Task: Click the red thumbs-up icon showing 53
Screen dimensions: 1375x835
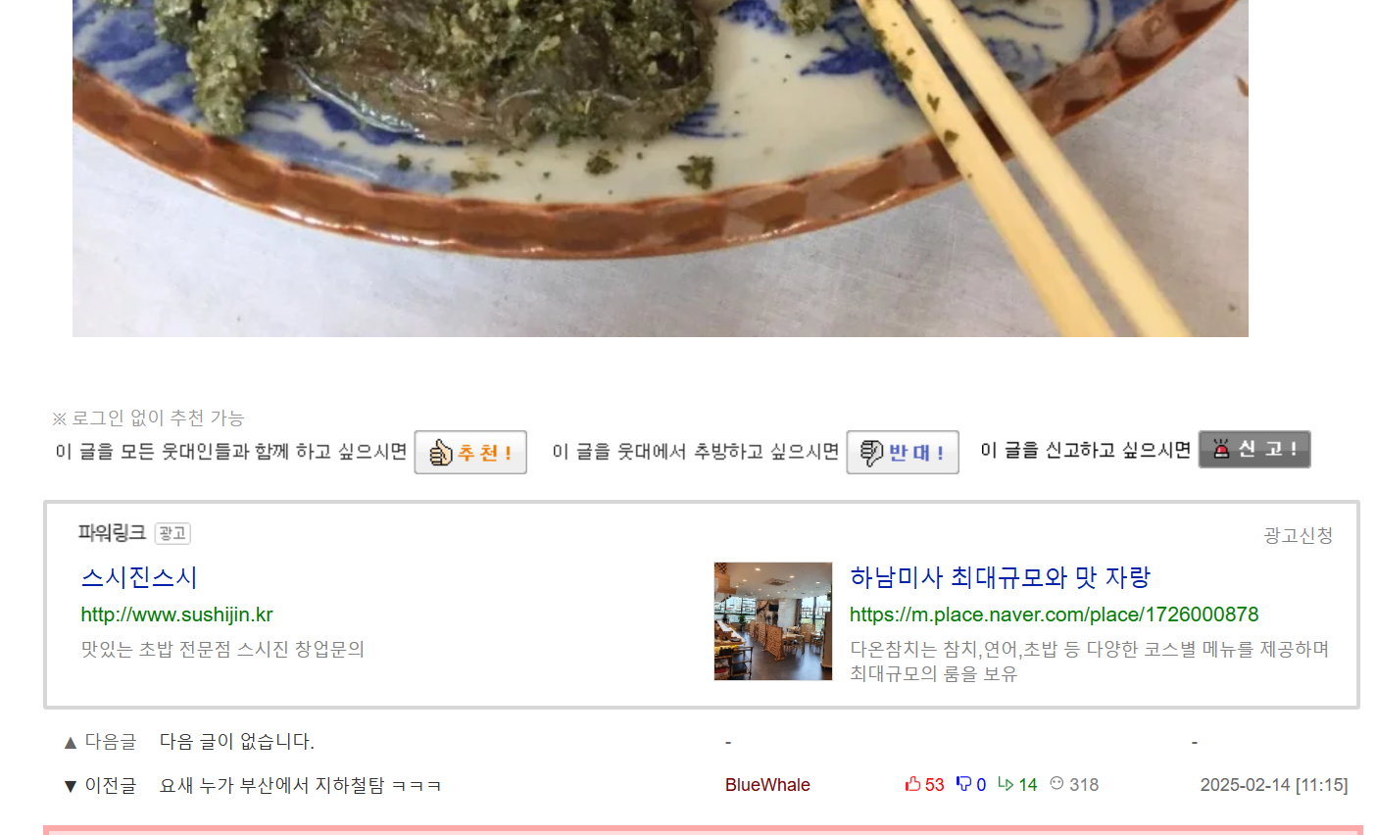Action: point(913,784)
